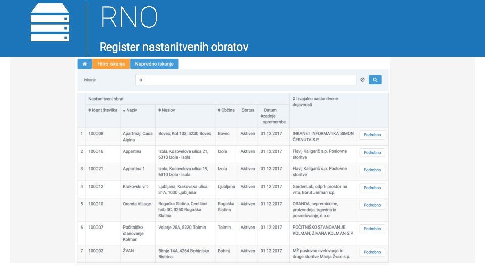This screenshot has width=485, height=273.
Task: Run search with the magnifier button
Action: [375, 80]
